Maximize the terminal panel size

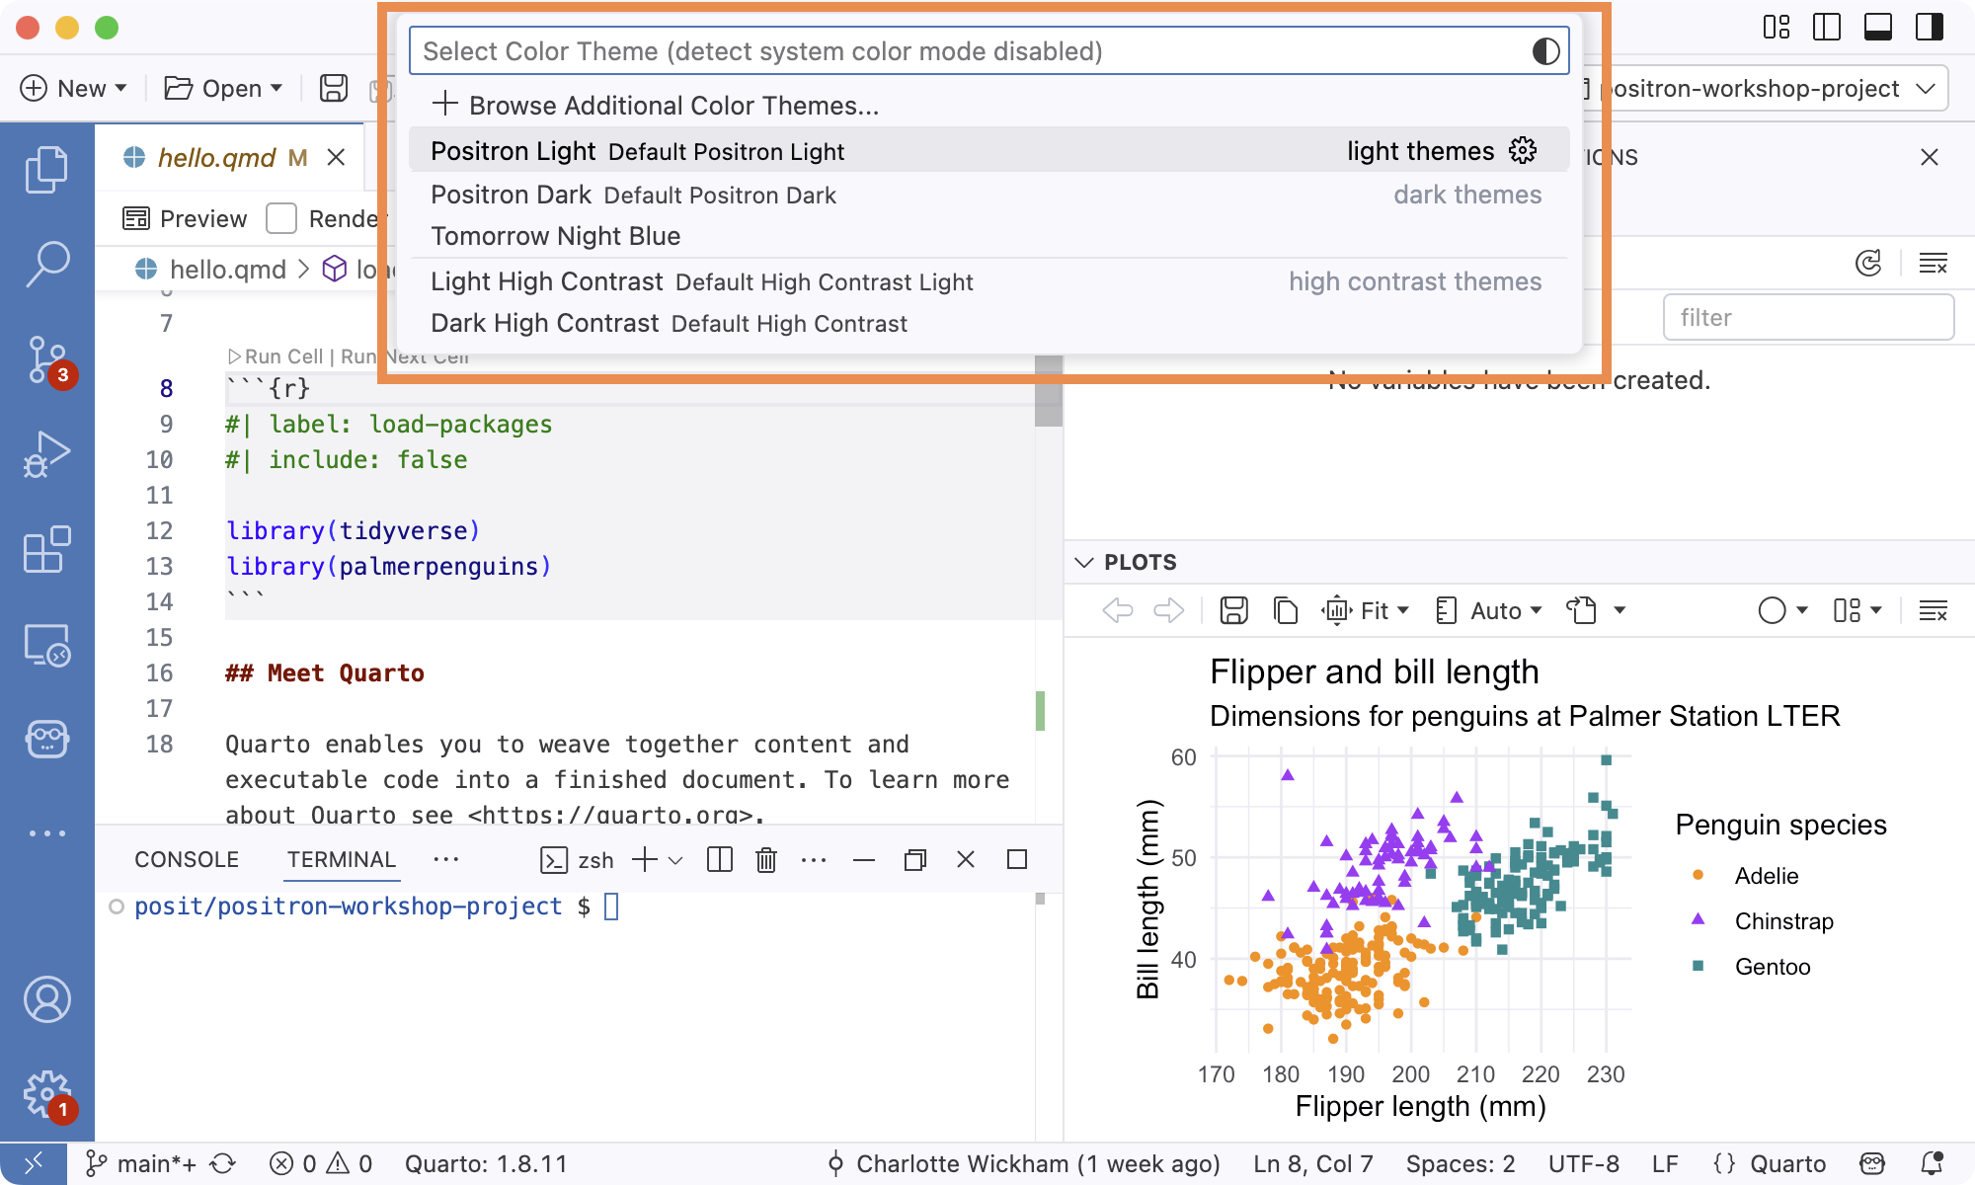pos(1017,859)
